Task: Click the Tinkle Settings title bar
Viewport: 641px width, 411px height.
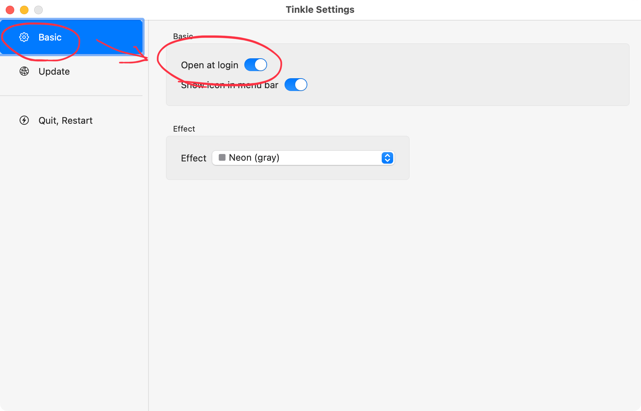Action: (x=319, y=10)
